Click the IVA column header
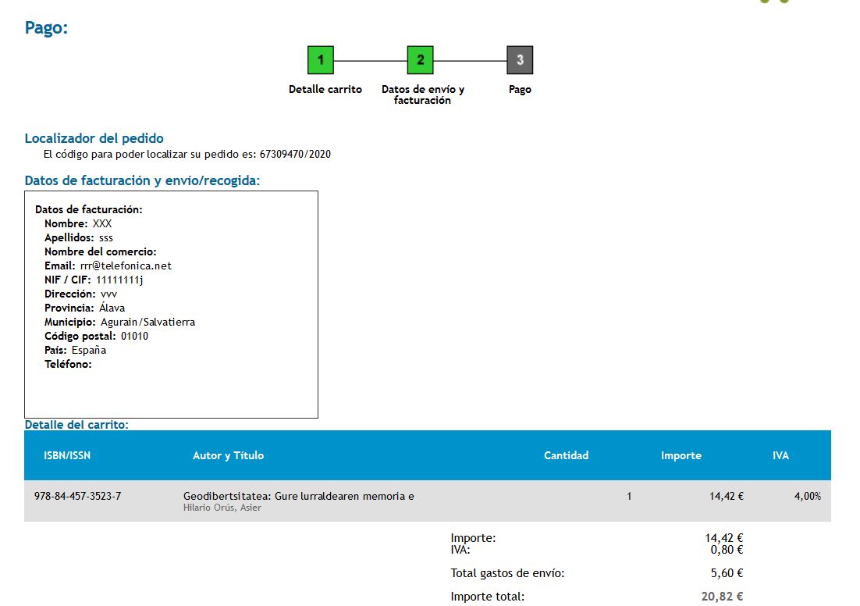Screen dimensions: 860x606 point(780,455)
